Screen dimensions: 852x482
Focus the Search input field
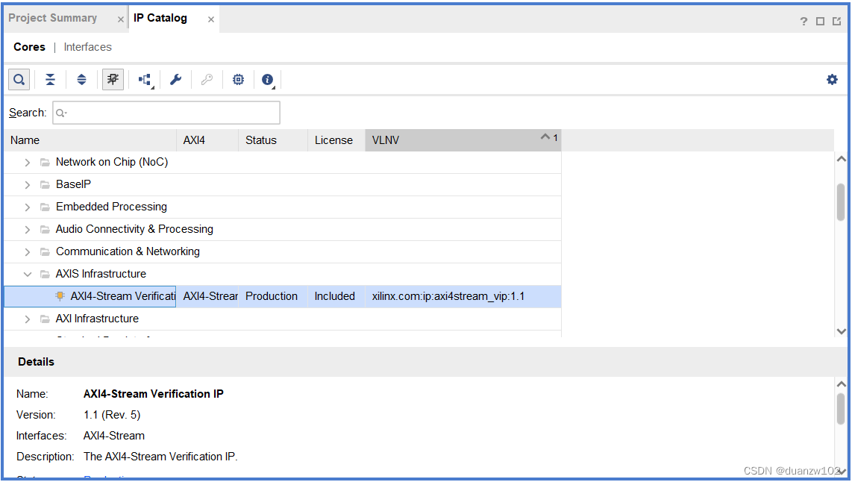166,113
